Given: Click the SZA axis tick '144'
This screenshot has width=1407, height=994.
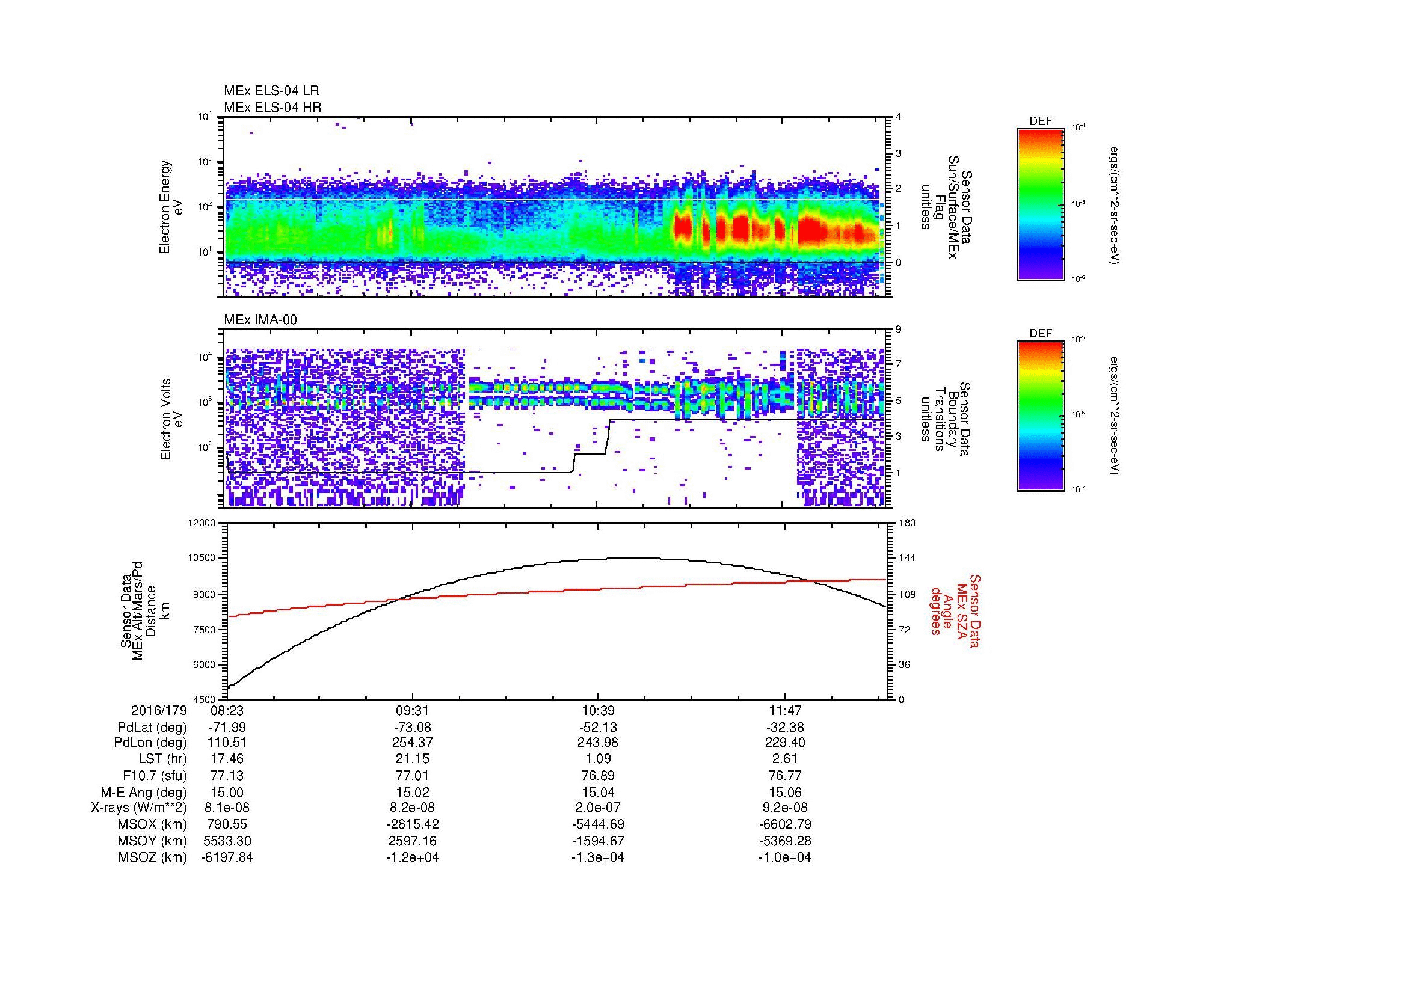Looking at the screenshot, I should click(907, 559).
